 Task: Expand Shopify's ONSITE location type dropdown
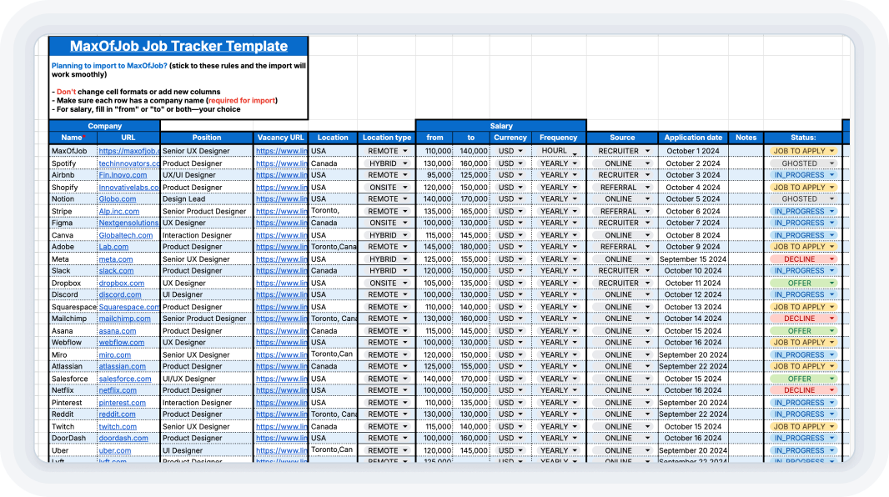pos(387,187)
